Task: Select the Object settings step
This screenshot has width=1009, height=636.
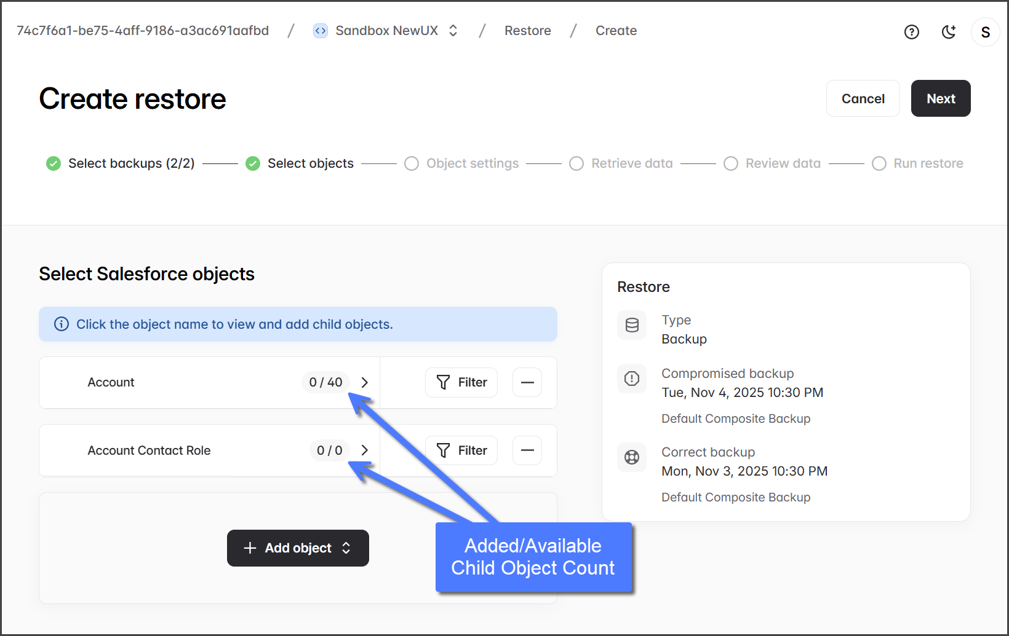Action: (472, 163)
